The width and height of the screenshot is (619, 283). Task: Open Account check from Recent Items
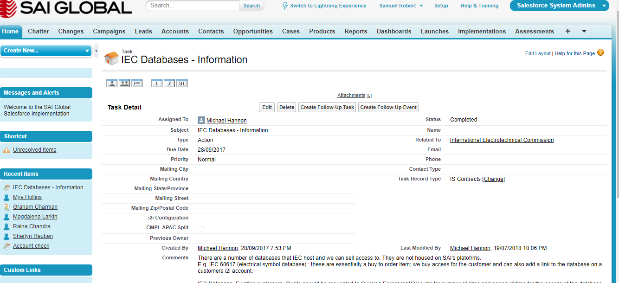point(31,246)
